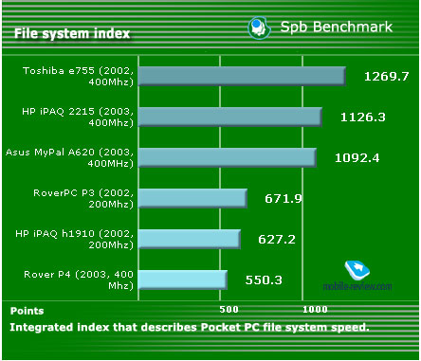Click the 1092.4 score value
Screen dimensions: 421x361
(x=357, y=157)
